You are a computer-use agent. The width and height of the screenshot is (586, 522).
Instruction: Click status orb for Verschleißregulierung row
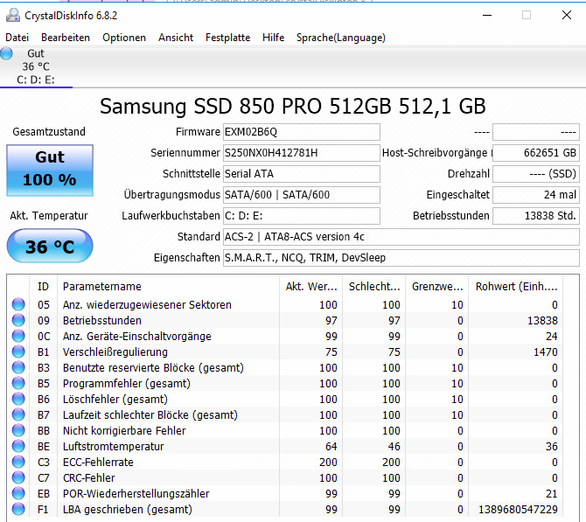coord(18,351)
